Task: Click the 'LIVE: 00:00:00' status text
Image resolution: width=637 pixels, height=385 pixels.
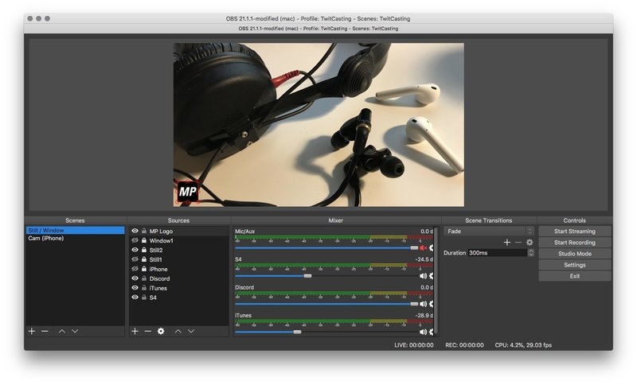Action: tap(413, 345)
